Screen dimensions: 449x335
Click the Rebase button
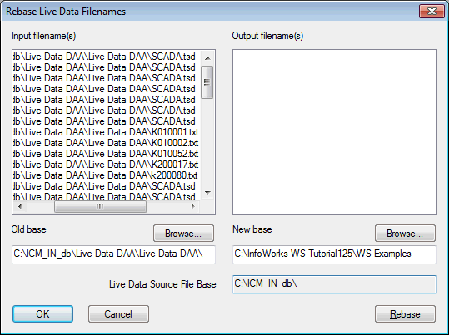405,314
